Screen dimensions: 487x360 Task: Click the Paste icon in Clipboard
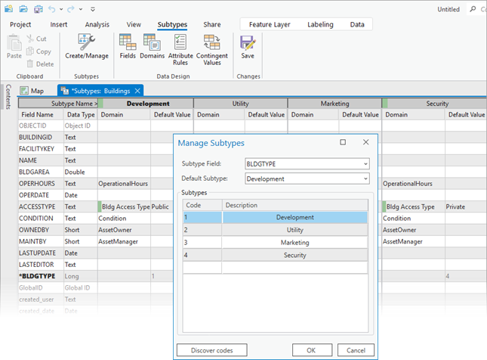[x=14, y=47]
